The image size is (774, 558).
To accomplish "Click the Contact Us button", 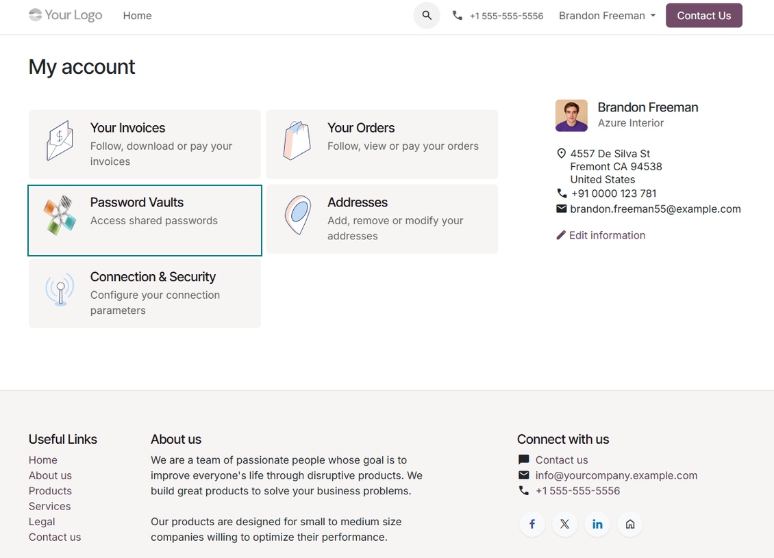I will [x=704, y=15].
